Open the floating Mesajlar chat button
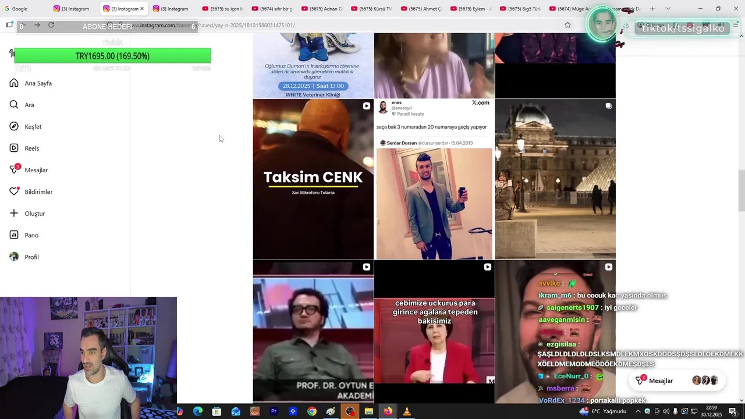Screen dimensions: 745x419 [x=677, y=381]
